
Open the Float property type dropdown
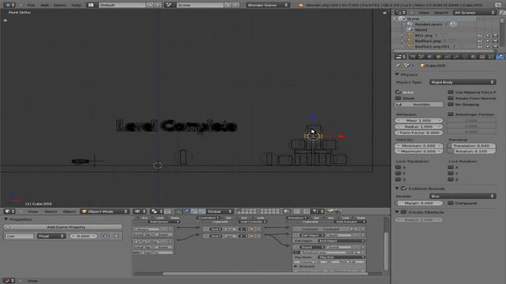click(x=51, y=236)
